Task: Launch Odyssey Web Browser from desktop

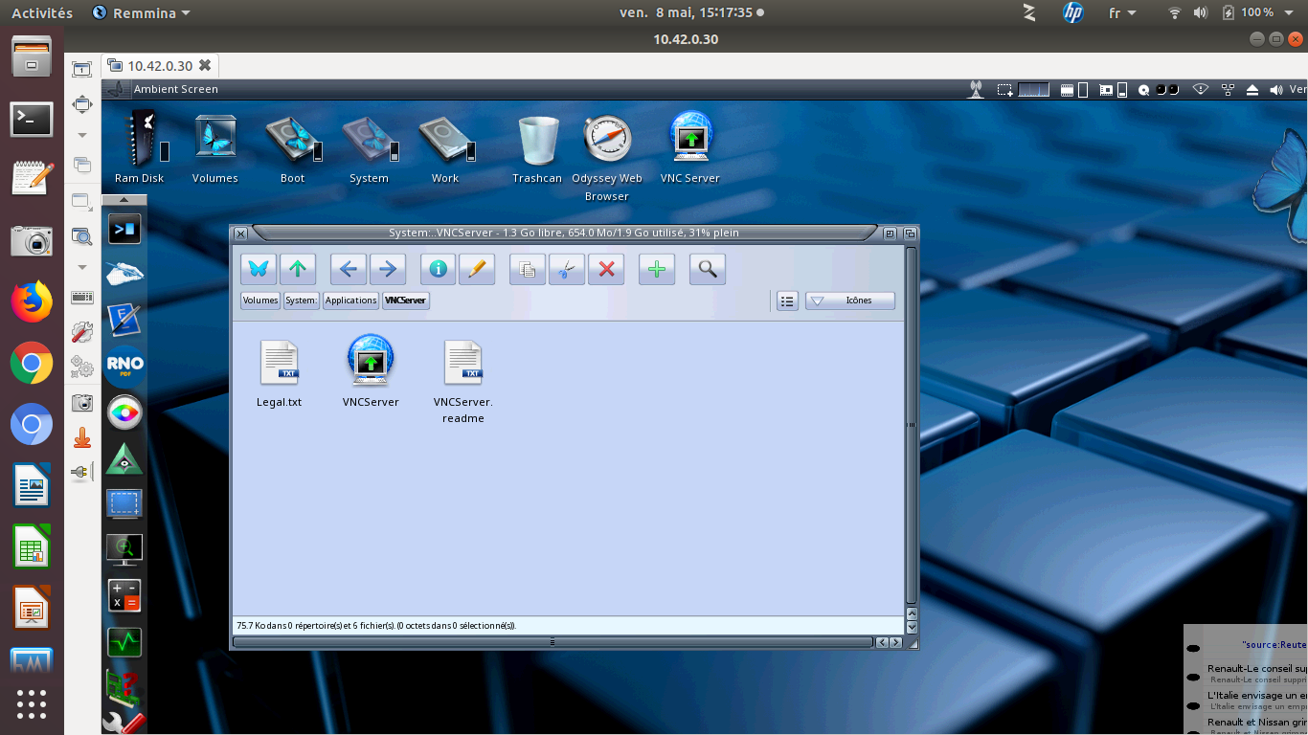Action: tap(608, 140)
